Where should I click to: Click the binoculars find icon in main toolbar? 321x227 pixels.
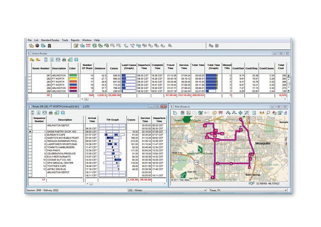[x=50, y=46]
